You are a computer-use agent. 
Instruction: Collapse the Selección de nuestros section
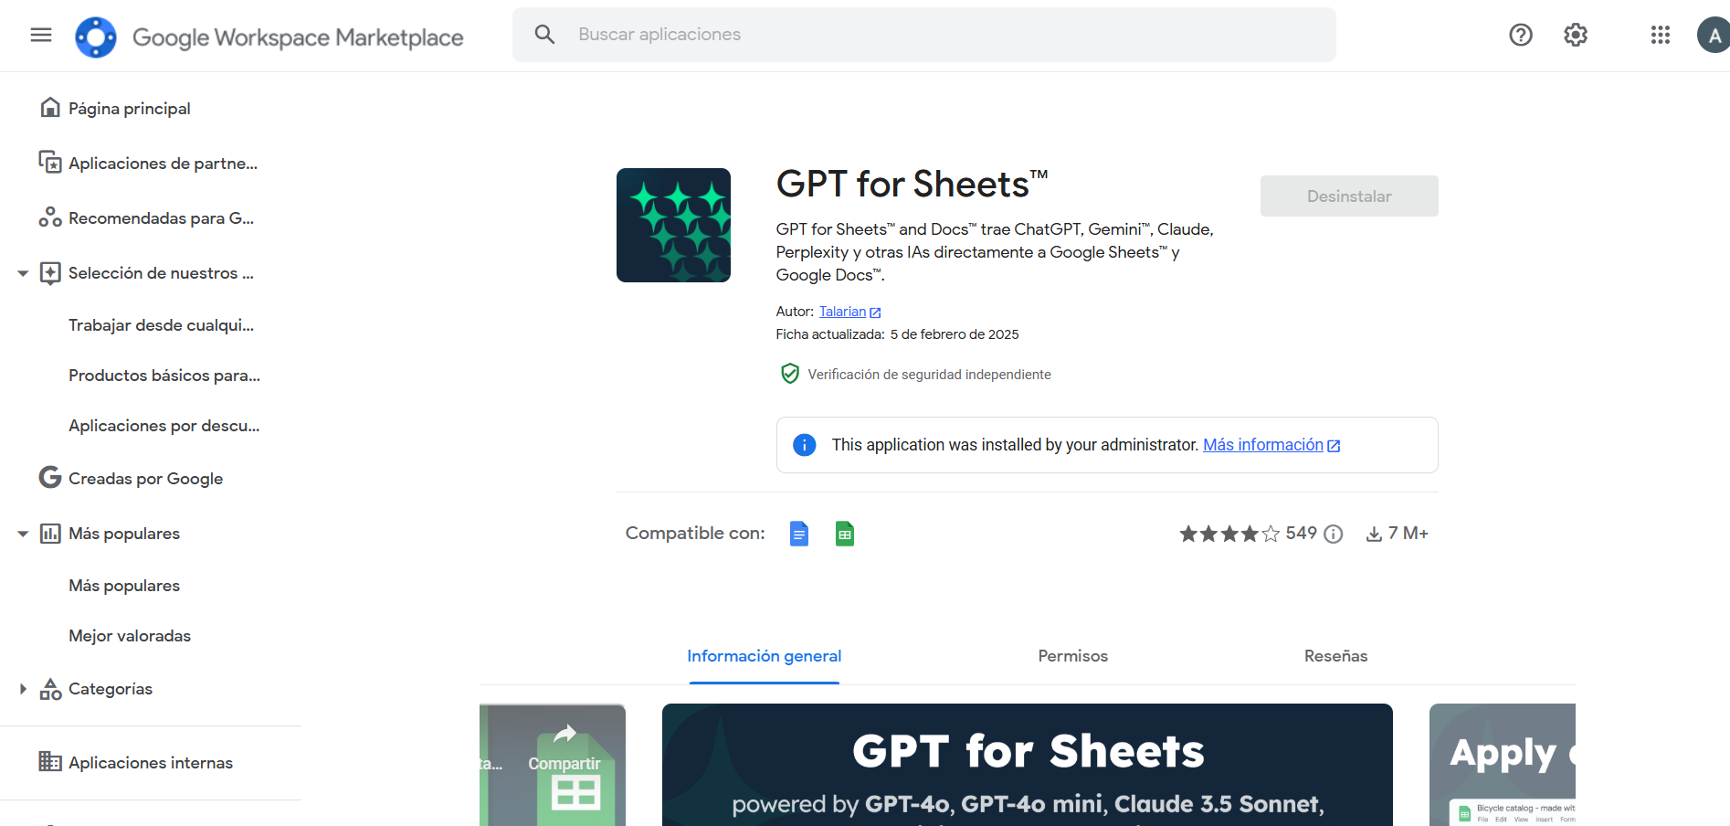(23, 273)
